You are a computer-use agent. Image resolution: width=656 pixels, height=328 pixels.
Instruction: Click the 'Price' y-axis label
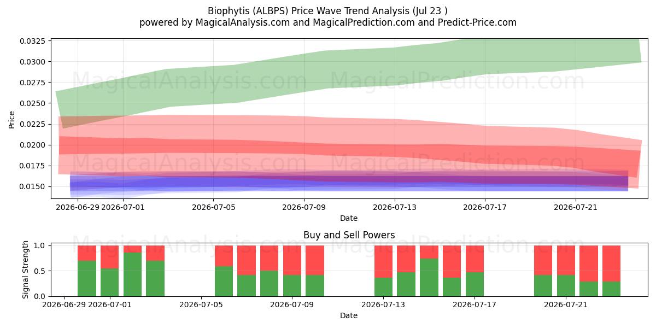pos(12,120)
